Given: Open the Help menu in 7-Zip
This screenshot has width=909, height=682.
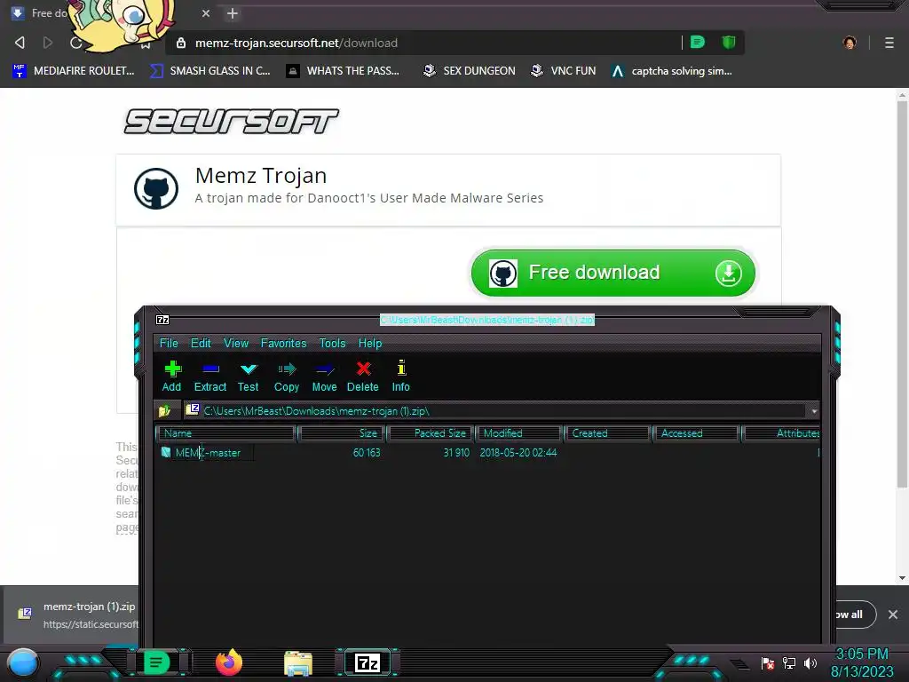Looking at the screenshot, I should pos(370,343).
